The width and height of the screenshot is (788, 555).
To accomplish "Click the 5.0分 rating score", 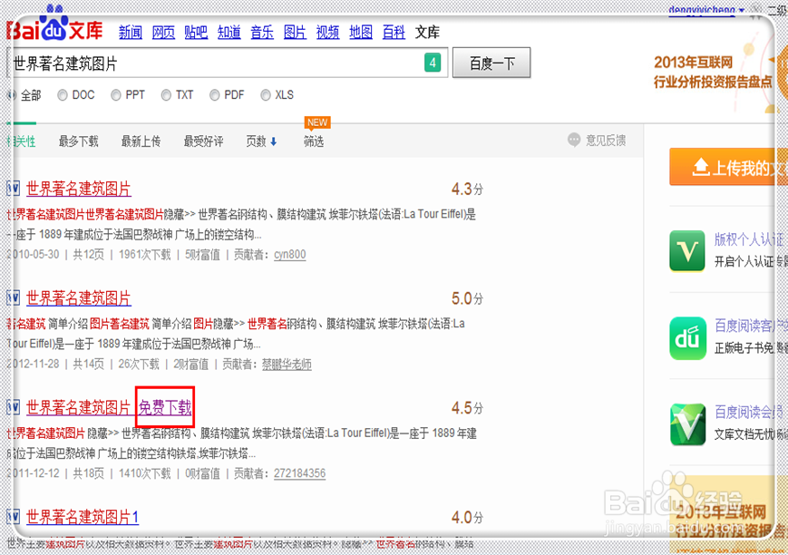I will 467,298.
